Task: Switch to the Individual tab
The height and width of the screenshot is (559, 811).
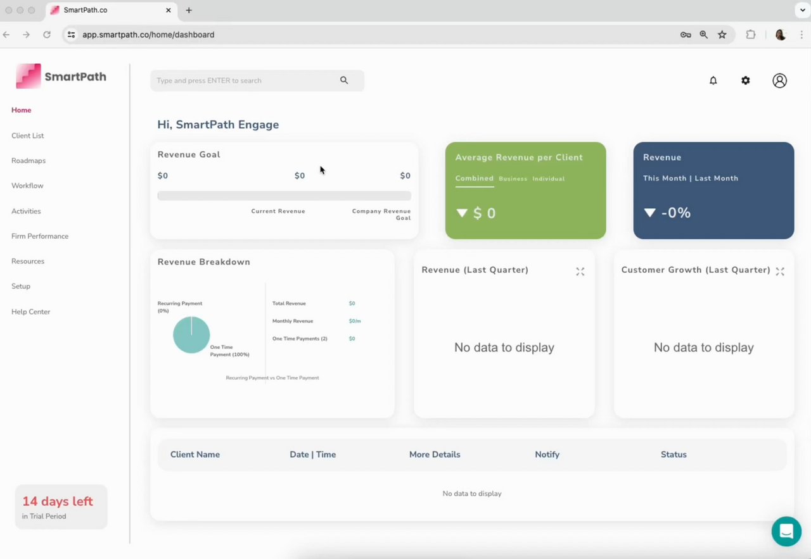Action: pyautogui.click(x=548, y=179)
